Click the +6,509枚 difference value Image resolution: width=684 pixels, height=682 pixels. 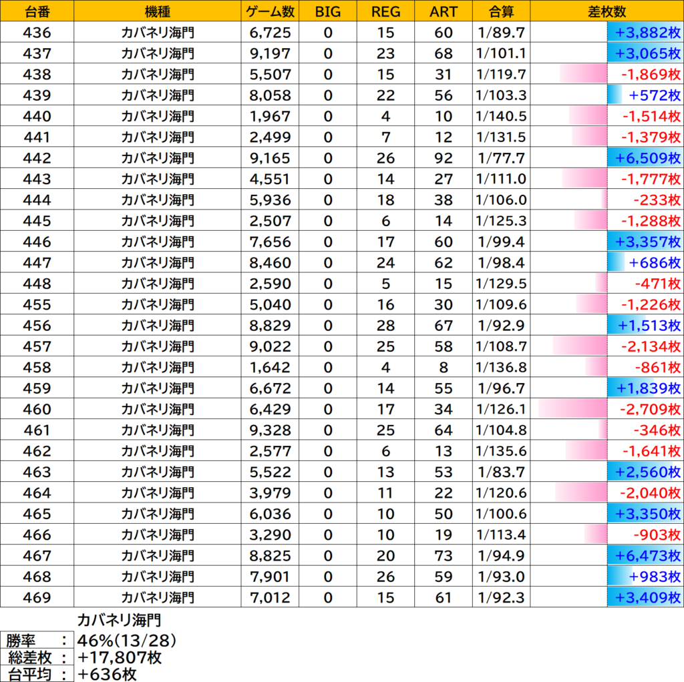pyautogui.click(x=648, y=157)
